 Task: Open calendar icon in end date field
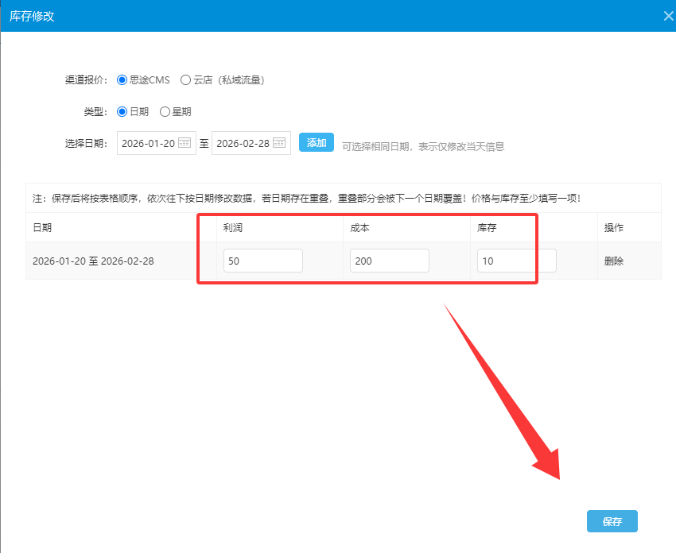pyautogui.click(x=279, y=143)
